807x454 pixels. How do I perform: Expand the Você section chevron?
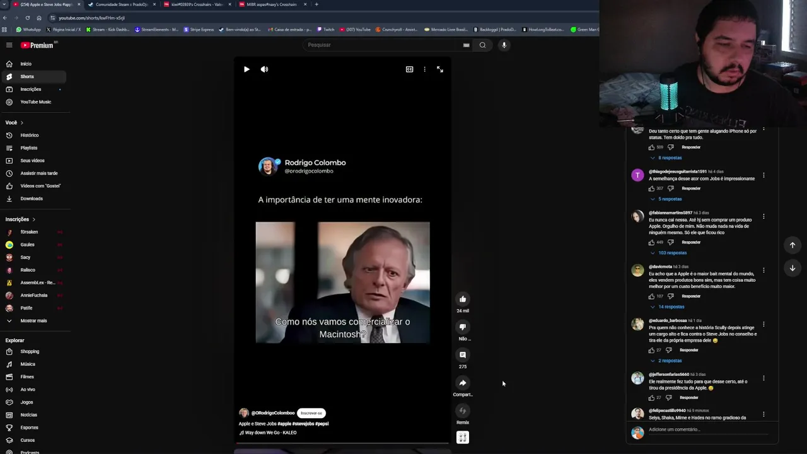21,122
